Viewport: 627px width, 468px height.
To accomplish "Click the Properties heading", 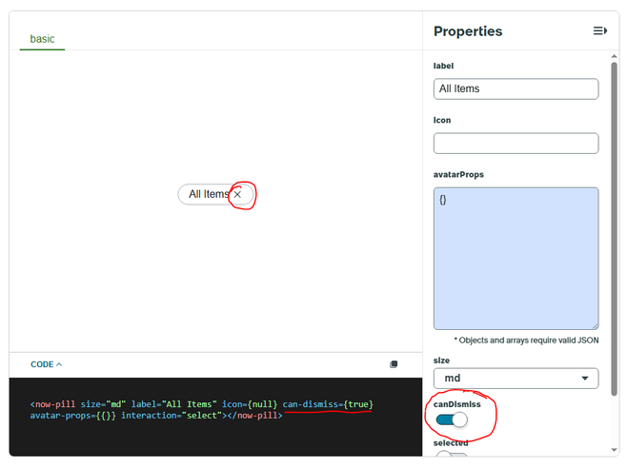I will pos(468,31).
